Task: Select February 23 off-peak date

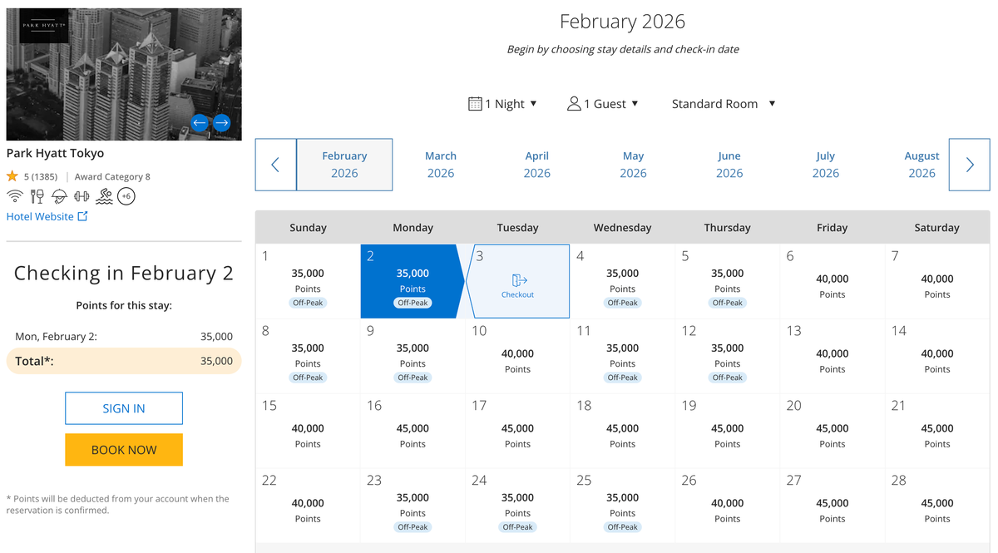Action: click(413, 506)
